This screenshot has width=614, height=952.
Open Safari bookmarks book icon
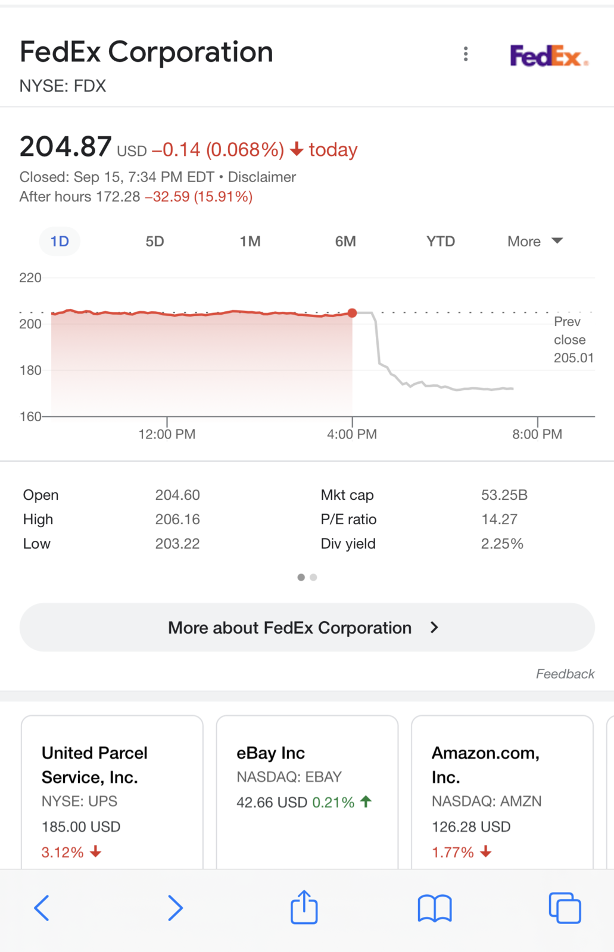click(435, 909)
